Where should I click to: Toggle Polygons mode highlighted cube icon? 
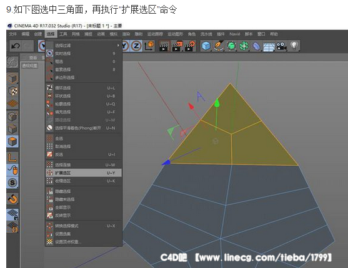point(12,141)
